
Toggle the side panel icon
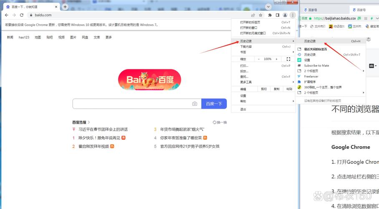[278, 15]
